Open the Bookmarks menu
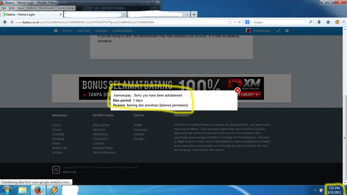The image size is (347, 195). [47, 8]
